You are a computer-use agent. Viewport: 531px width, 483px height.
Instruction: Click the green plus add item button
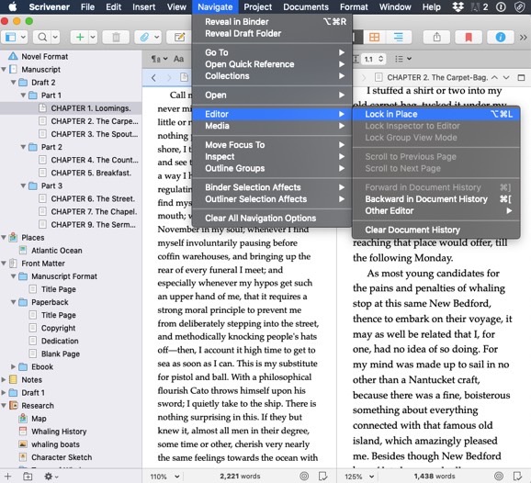pos(80,37)
